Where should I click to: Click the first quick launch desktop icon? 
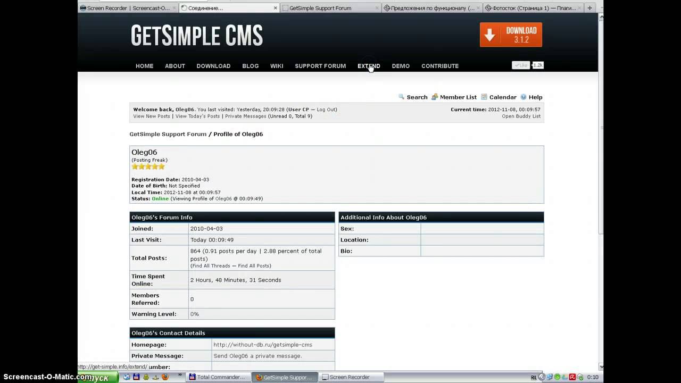pyautogui.click(x=127, y=377)
